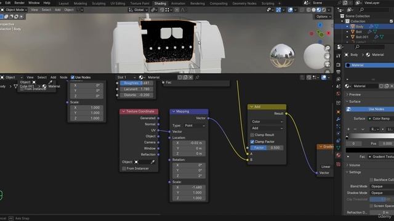Open the Material properties tab
This screenshot has width=394, height=221.
click(338, 155)
